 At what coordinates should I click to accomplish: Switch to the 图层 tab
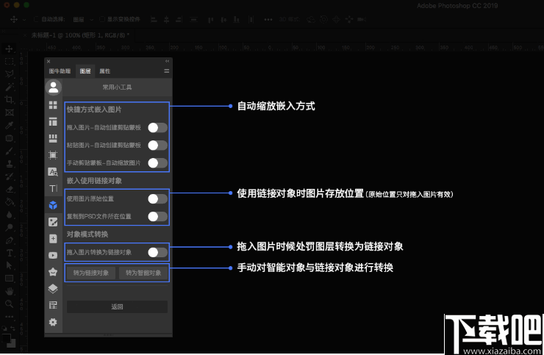[85, 71]
